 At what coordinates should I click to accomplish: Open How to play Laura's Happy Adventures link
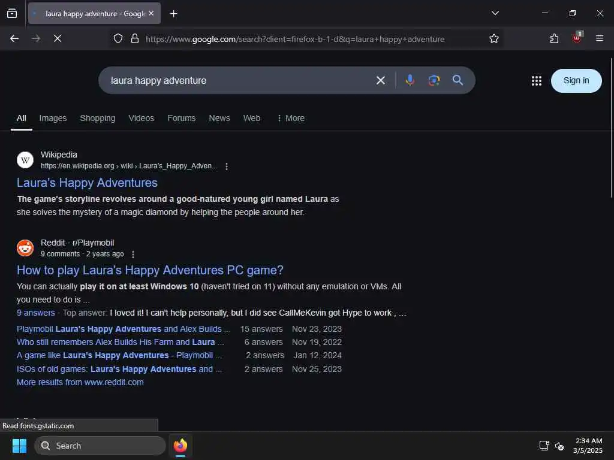pos(150,270)
